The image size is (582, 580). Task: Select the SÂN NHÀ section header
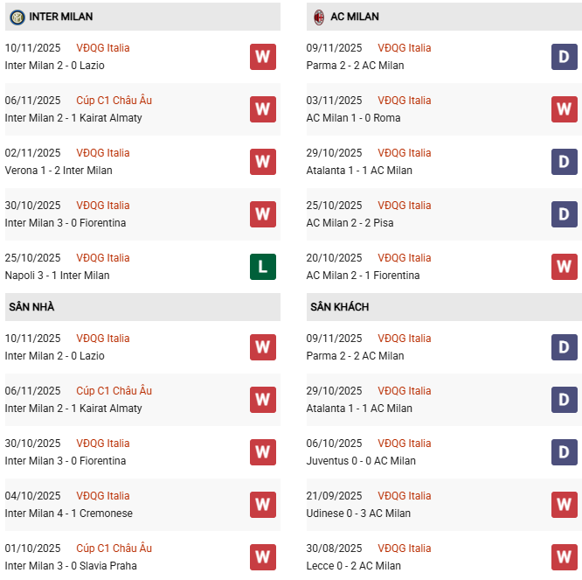pos(31,307)
